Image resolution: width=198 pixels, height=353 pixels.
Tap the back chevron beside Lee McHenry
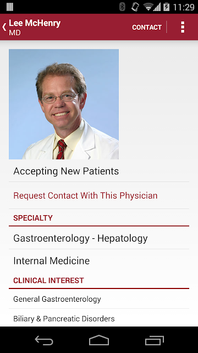[x=4, y=27]
